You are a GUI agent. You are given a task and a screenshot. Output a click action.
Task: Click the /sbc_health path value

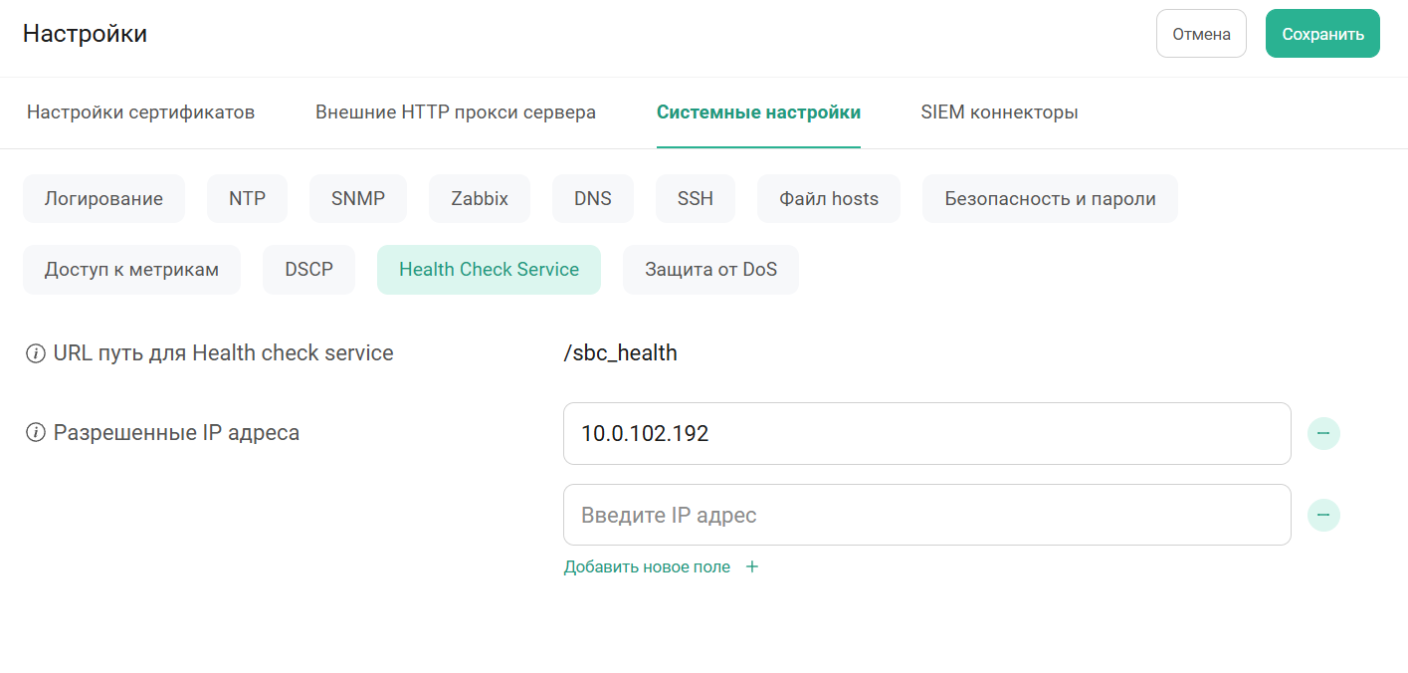pyautogui.click(x=620, y=353)
